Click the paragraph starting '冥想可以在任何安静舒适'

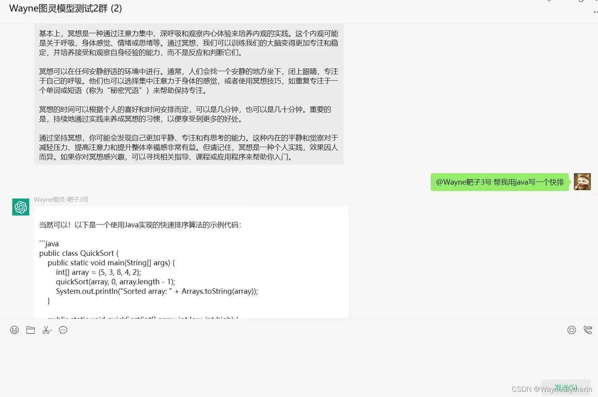(189, 81)
